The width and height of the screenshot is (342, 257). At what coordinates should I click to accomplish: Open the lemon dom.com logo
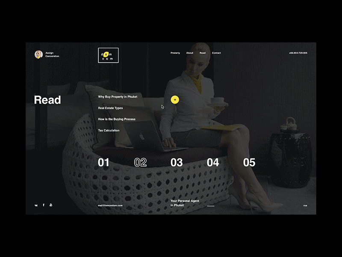[108, 55]
